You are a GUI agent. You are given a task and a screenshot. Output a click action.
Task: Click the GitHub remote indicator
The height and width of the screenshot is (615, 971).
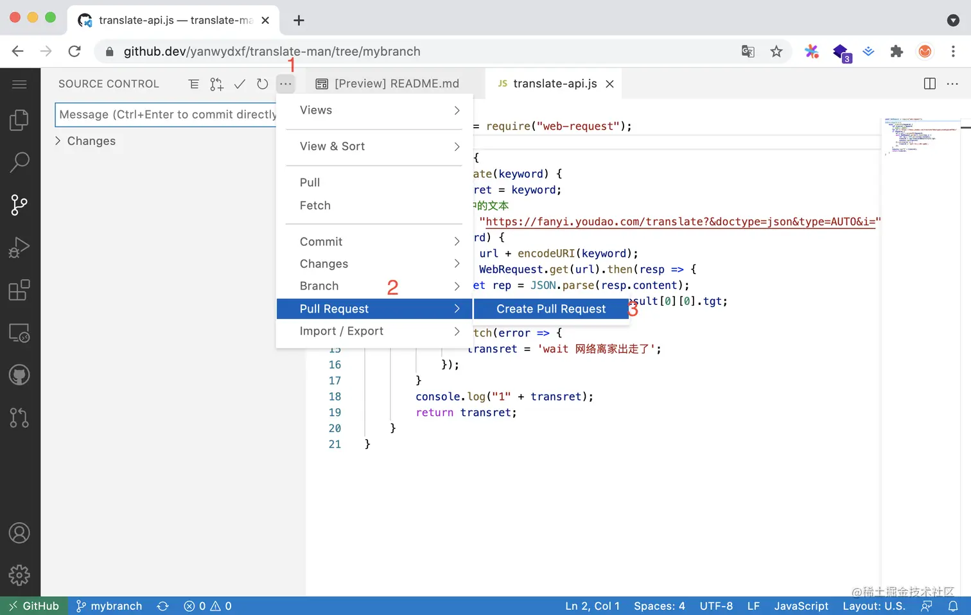(x=34, y=606)
